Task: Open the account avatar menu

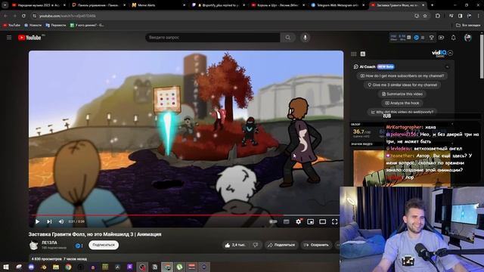Action: click(467, 38)
